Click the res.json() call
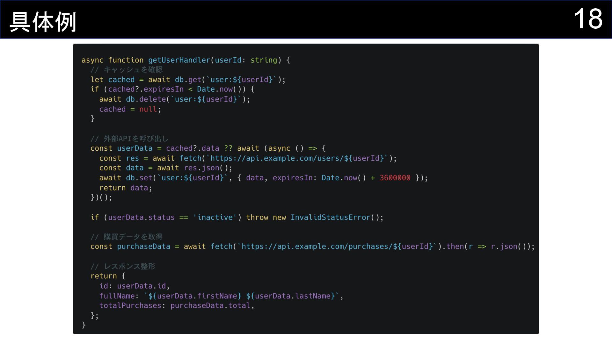 pos(208,168)
